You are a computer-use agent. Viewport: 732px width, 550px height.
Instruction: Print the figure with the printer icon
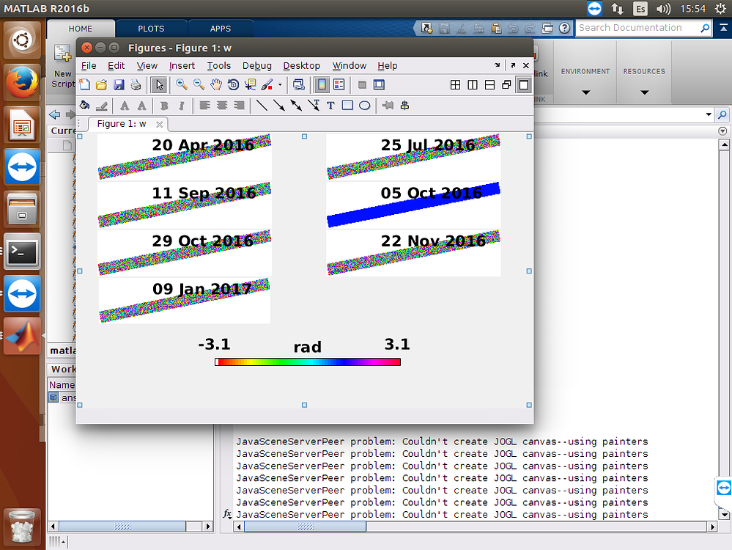click(136, 84)
